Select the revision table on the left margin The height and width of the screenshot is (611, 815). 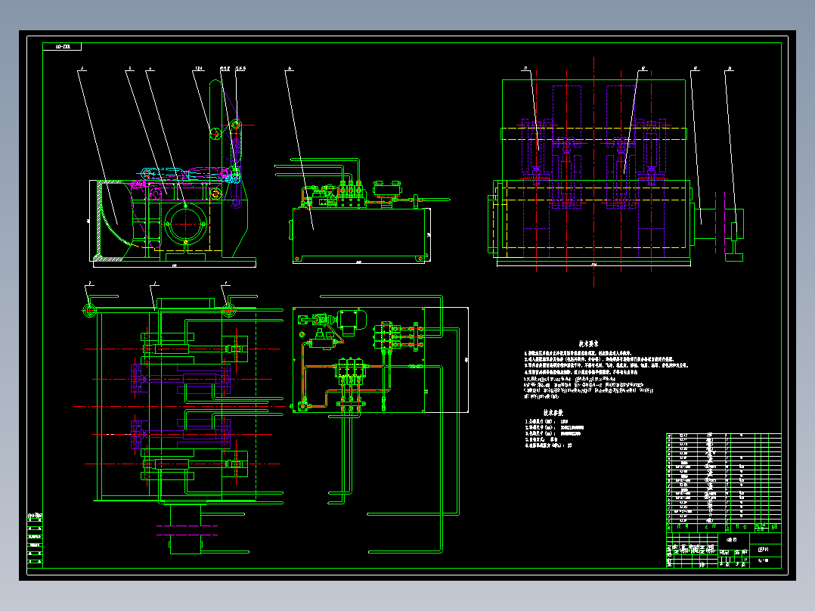[x=35, y=541]
